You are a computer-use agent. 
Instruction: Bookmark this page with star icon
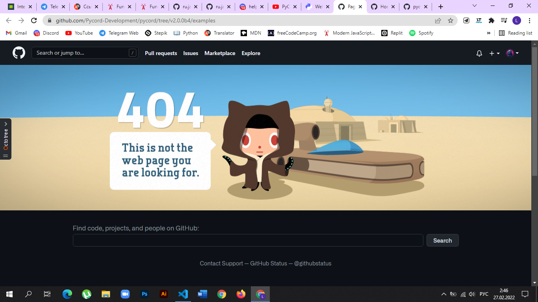(x=450, y=20)
